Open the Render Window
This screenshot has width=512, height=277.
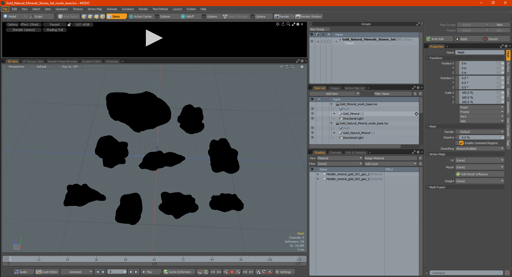point(309,17)
